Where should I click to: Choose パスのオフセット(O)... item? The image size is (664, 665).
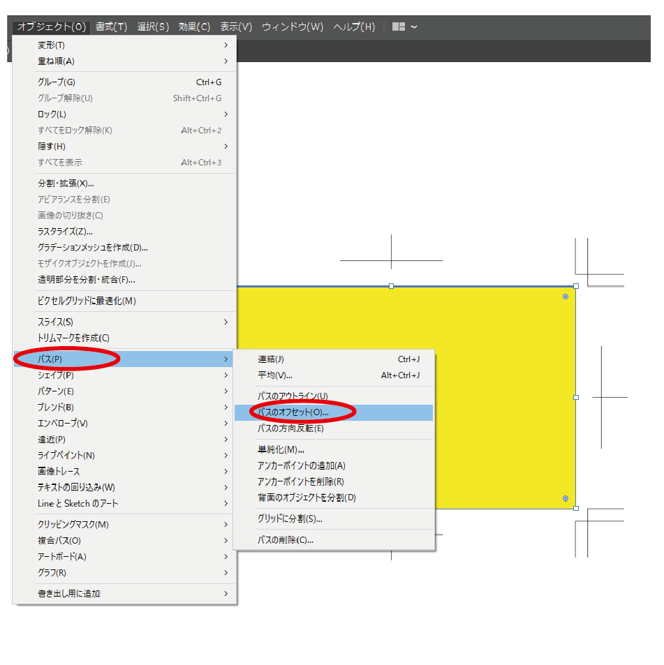[334, 412]
